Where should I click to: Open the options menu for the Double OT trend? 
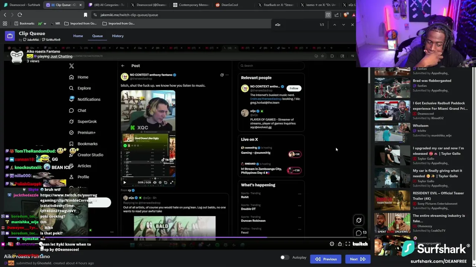pyautogui.click(x=299, y=205)
